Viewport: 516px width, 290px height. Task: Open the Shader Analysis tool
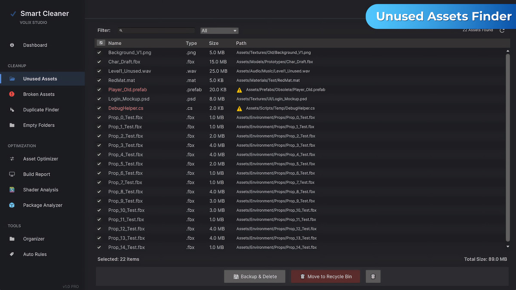[x=40, y=189]
